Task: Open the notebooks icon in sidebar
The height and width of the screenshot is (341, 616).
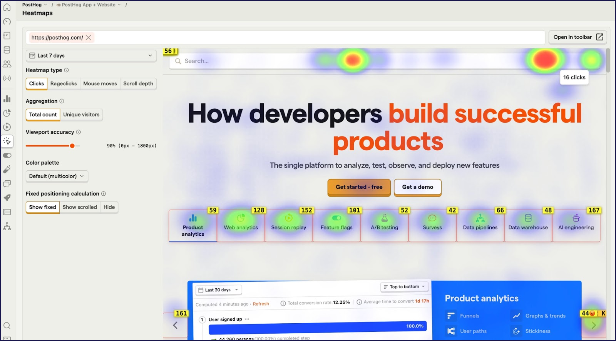Action: pyautogui.click(x=7, y=35)
